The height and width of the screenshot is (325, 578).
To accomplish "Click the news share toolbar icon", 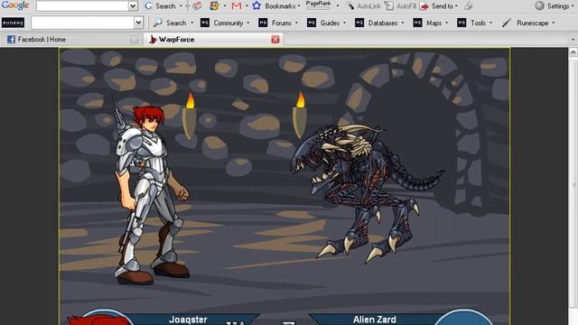I will [197, 6].
